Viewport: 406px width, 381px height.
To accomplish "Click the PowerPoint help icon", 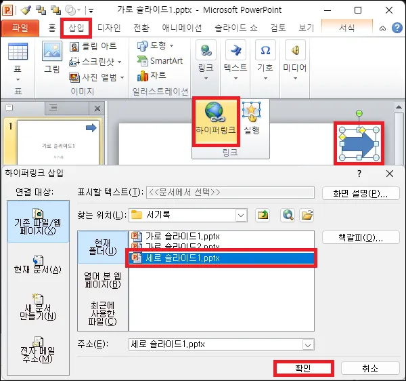I will [397, 28].
